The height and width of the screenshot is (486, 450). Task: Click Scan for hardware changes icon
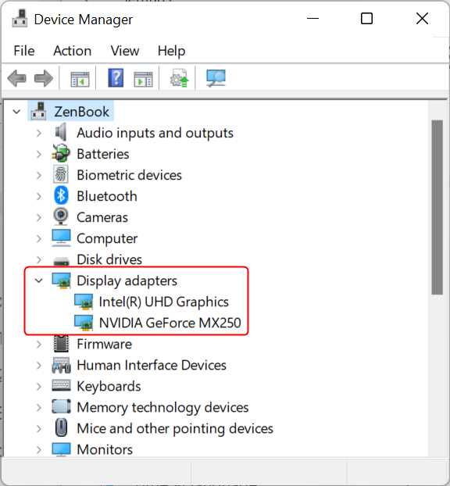pos(216,78)
